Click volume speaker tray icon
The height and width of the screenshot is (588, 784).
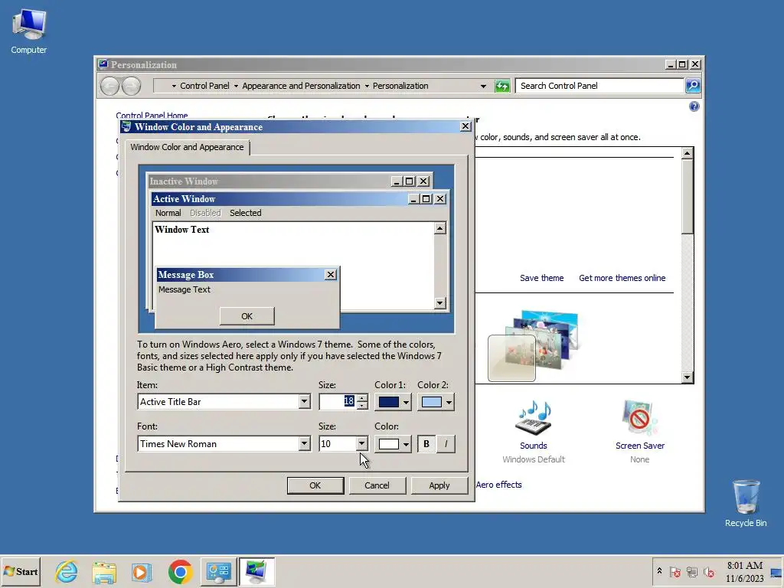708,571
